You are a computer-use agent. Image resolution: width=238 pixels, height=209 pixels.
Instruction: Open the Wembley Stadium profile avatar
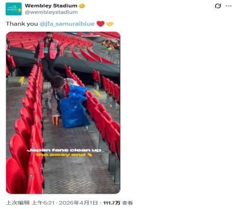(13, 9)
